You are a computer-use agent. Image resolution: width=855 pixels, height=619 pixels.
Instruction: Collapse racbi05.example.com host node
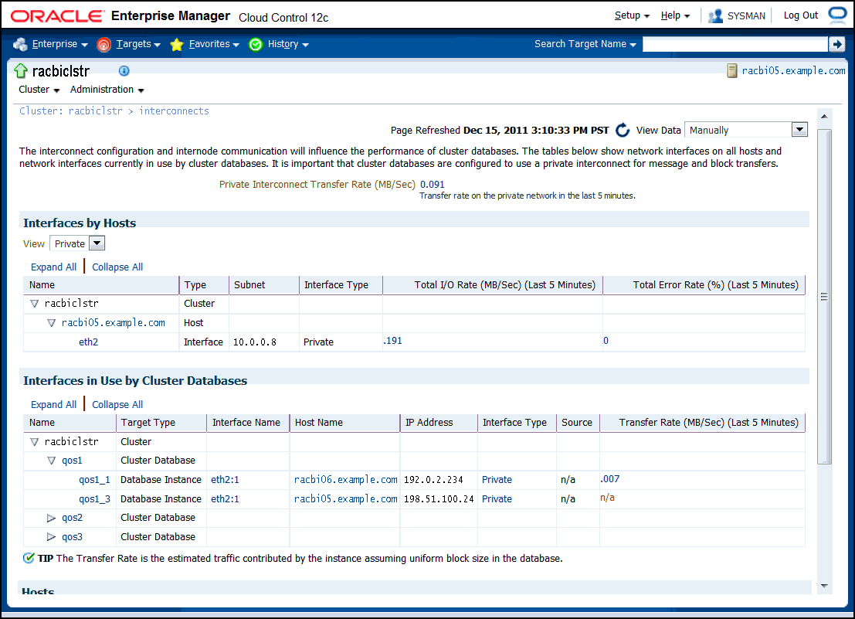(51, 323)
